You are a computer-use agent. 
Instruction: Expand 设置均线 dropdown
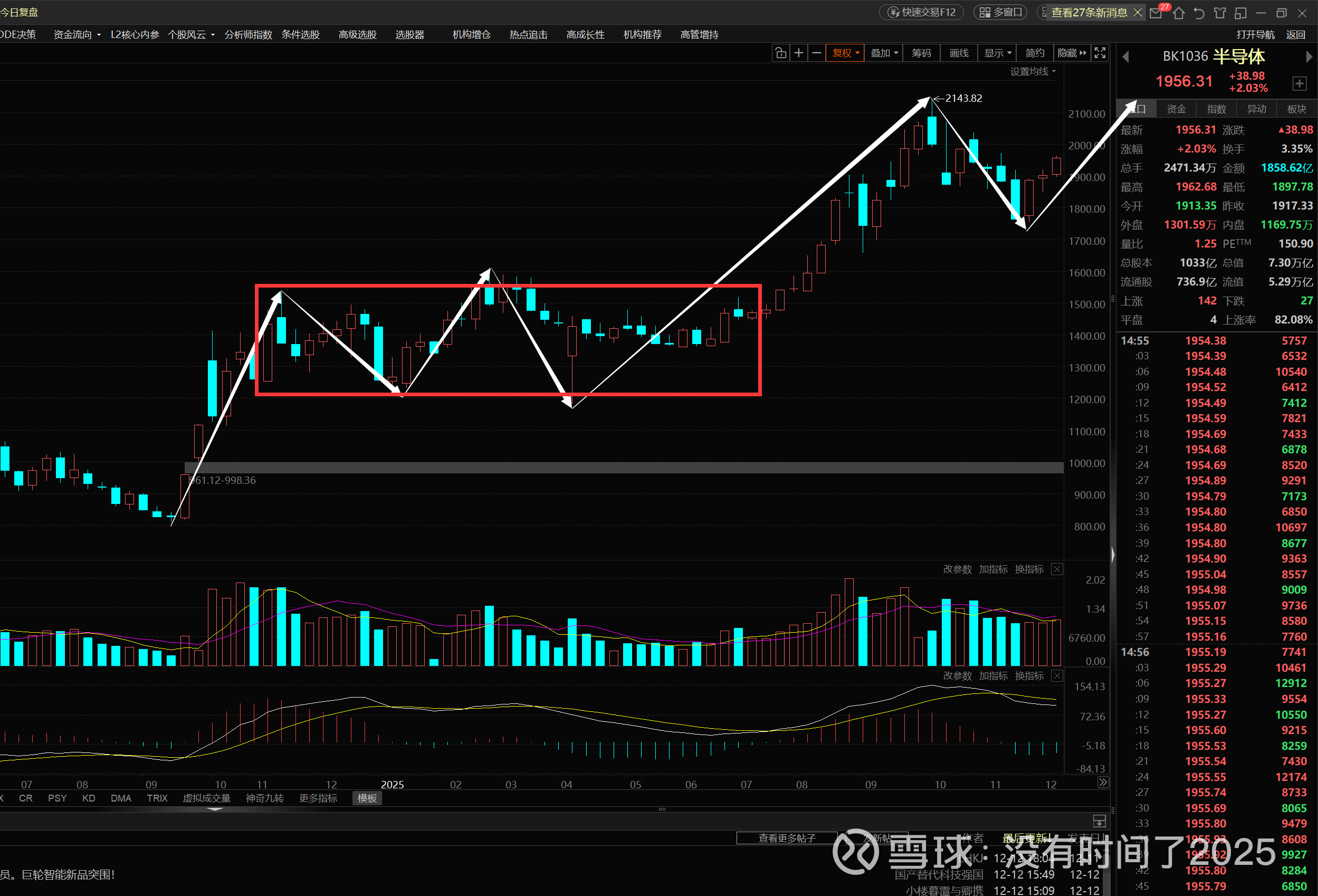click(x=1033, y=71)
